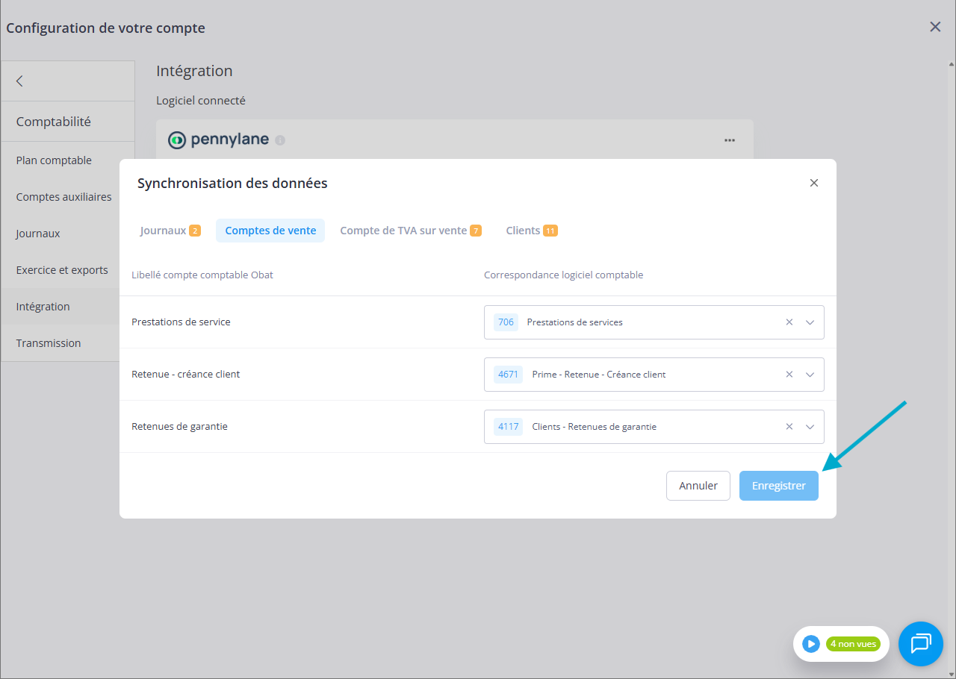Open Plan comptable in the sidebar

(x=54, y=160)
